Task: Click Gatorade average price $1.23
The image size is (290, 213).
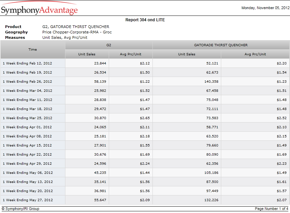Action: 282,82
